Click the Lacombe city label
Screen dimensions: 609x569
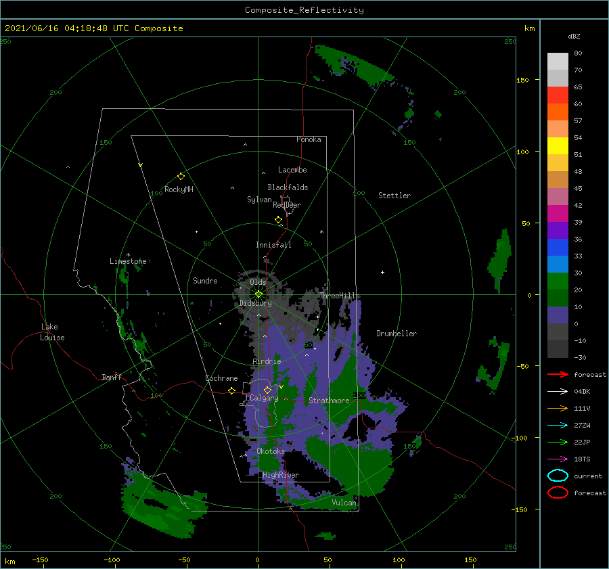[292, 170]
